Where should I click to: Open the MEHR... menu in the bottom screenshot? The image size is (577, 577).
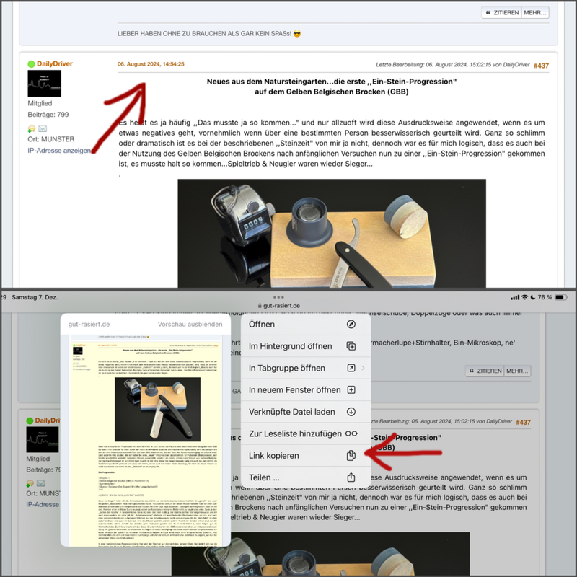click(517, 371)
